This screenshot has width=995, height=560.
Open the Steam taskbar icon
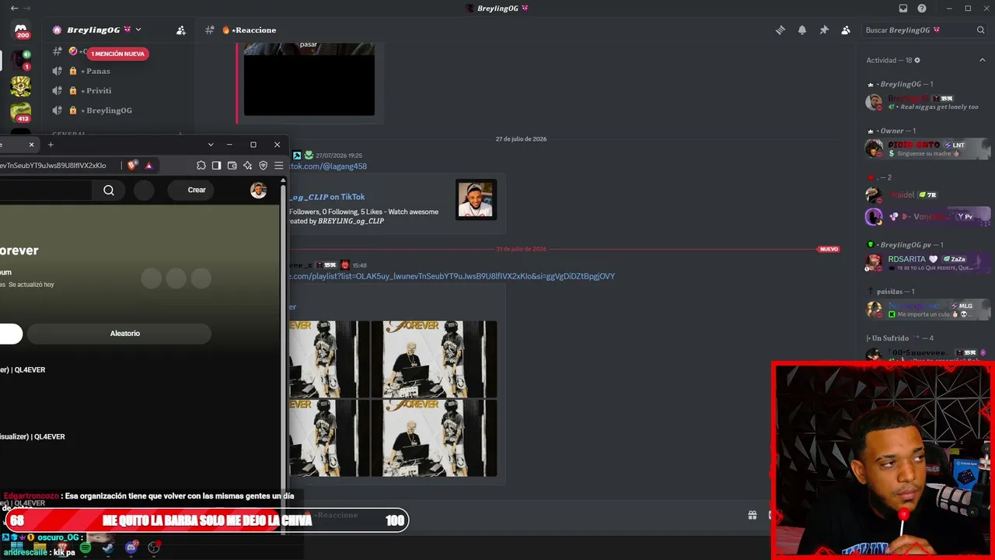coord(107,548)
